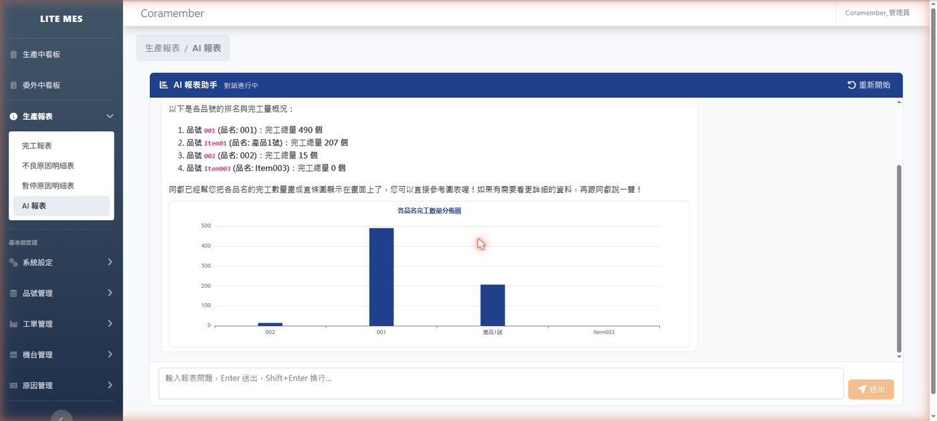The image size is (937, 421).
Task: Click the chat panel vertical scrollbar thumb
Action: tap(899, 258)
